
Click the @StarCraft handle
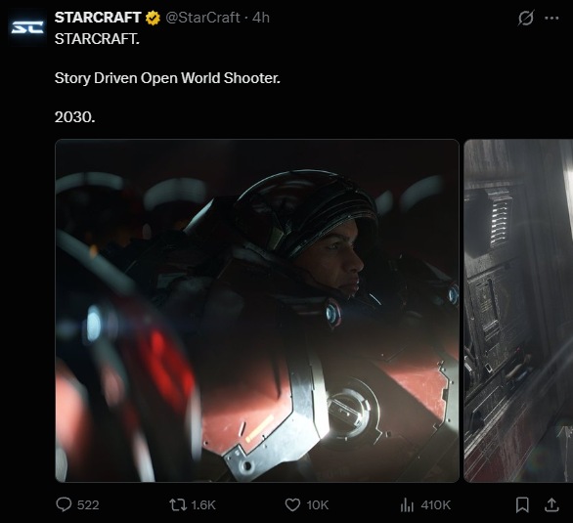(x=202, y=18)
